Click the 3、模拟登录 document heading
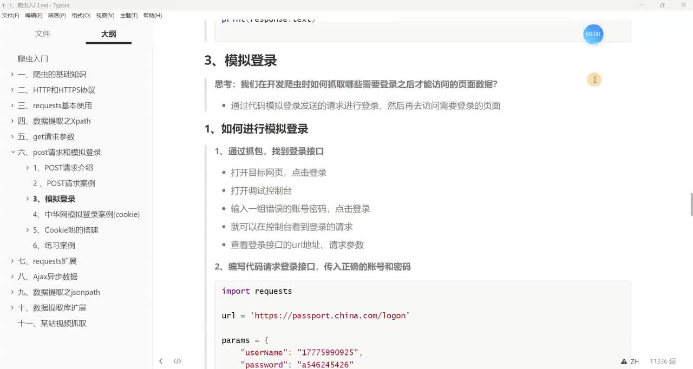Viewport: 693px width, 369px height. (240, 60)
